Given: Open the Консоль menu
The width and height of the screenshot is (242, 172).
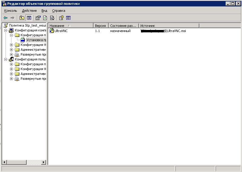Looking at the screenshot, I should [x=11, y=11].
